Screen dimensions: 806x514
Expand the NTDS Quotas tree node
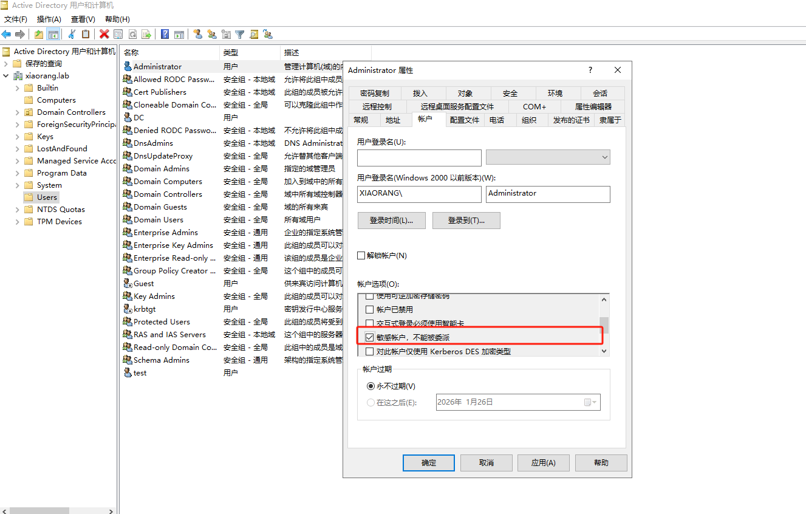pyautogui.click(x=18, y=210)
